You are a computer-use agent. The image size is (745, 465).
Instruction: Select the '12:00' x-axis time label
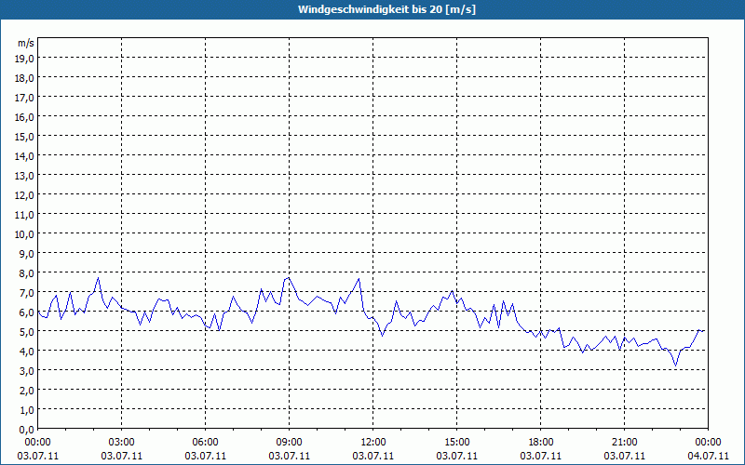pyautogui.click(x=373, y=443)
